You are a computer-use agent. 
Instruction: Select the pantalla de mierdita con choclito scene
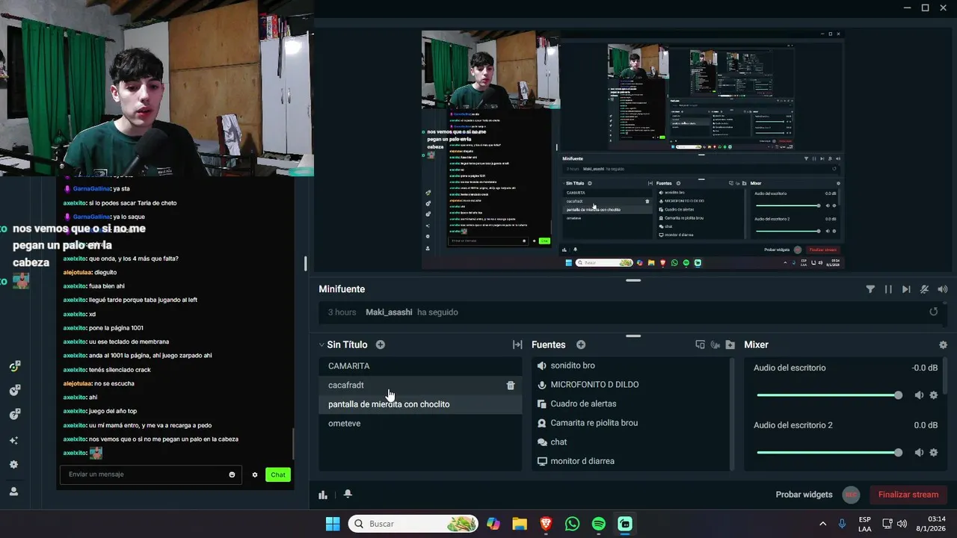tap(420, 404)
